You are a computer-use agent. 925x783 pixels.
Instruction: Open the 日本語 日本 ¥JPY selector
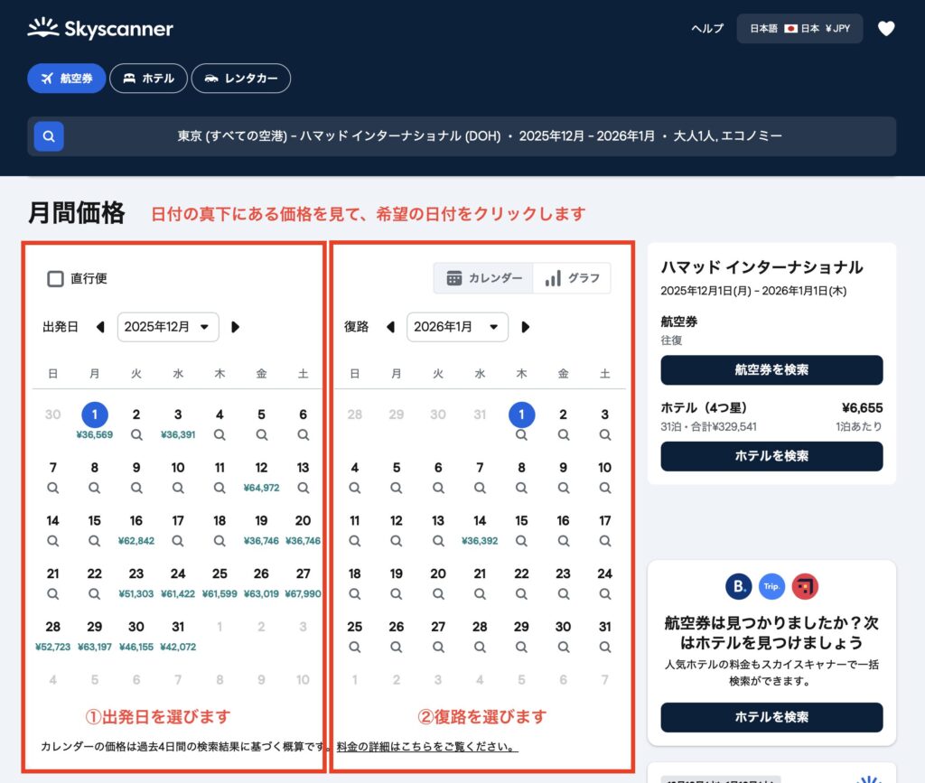799,28
